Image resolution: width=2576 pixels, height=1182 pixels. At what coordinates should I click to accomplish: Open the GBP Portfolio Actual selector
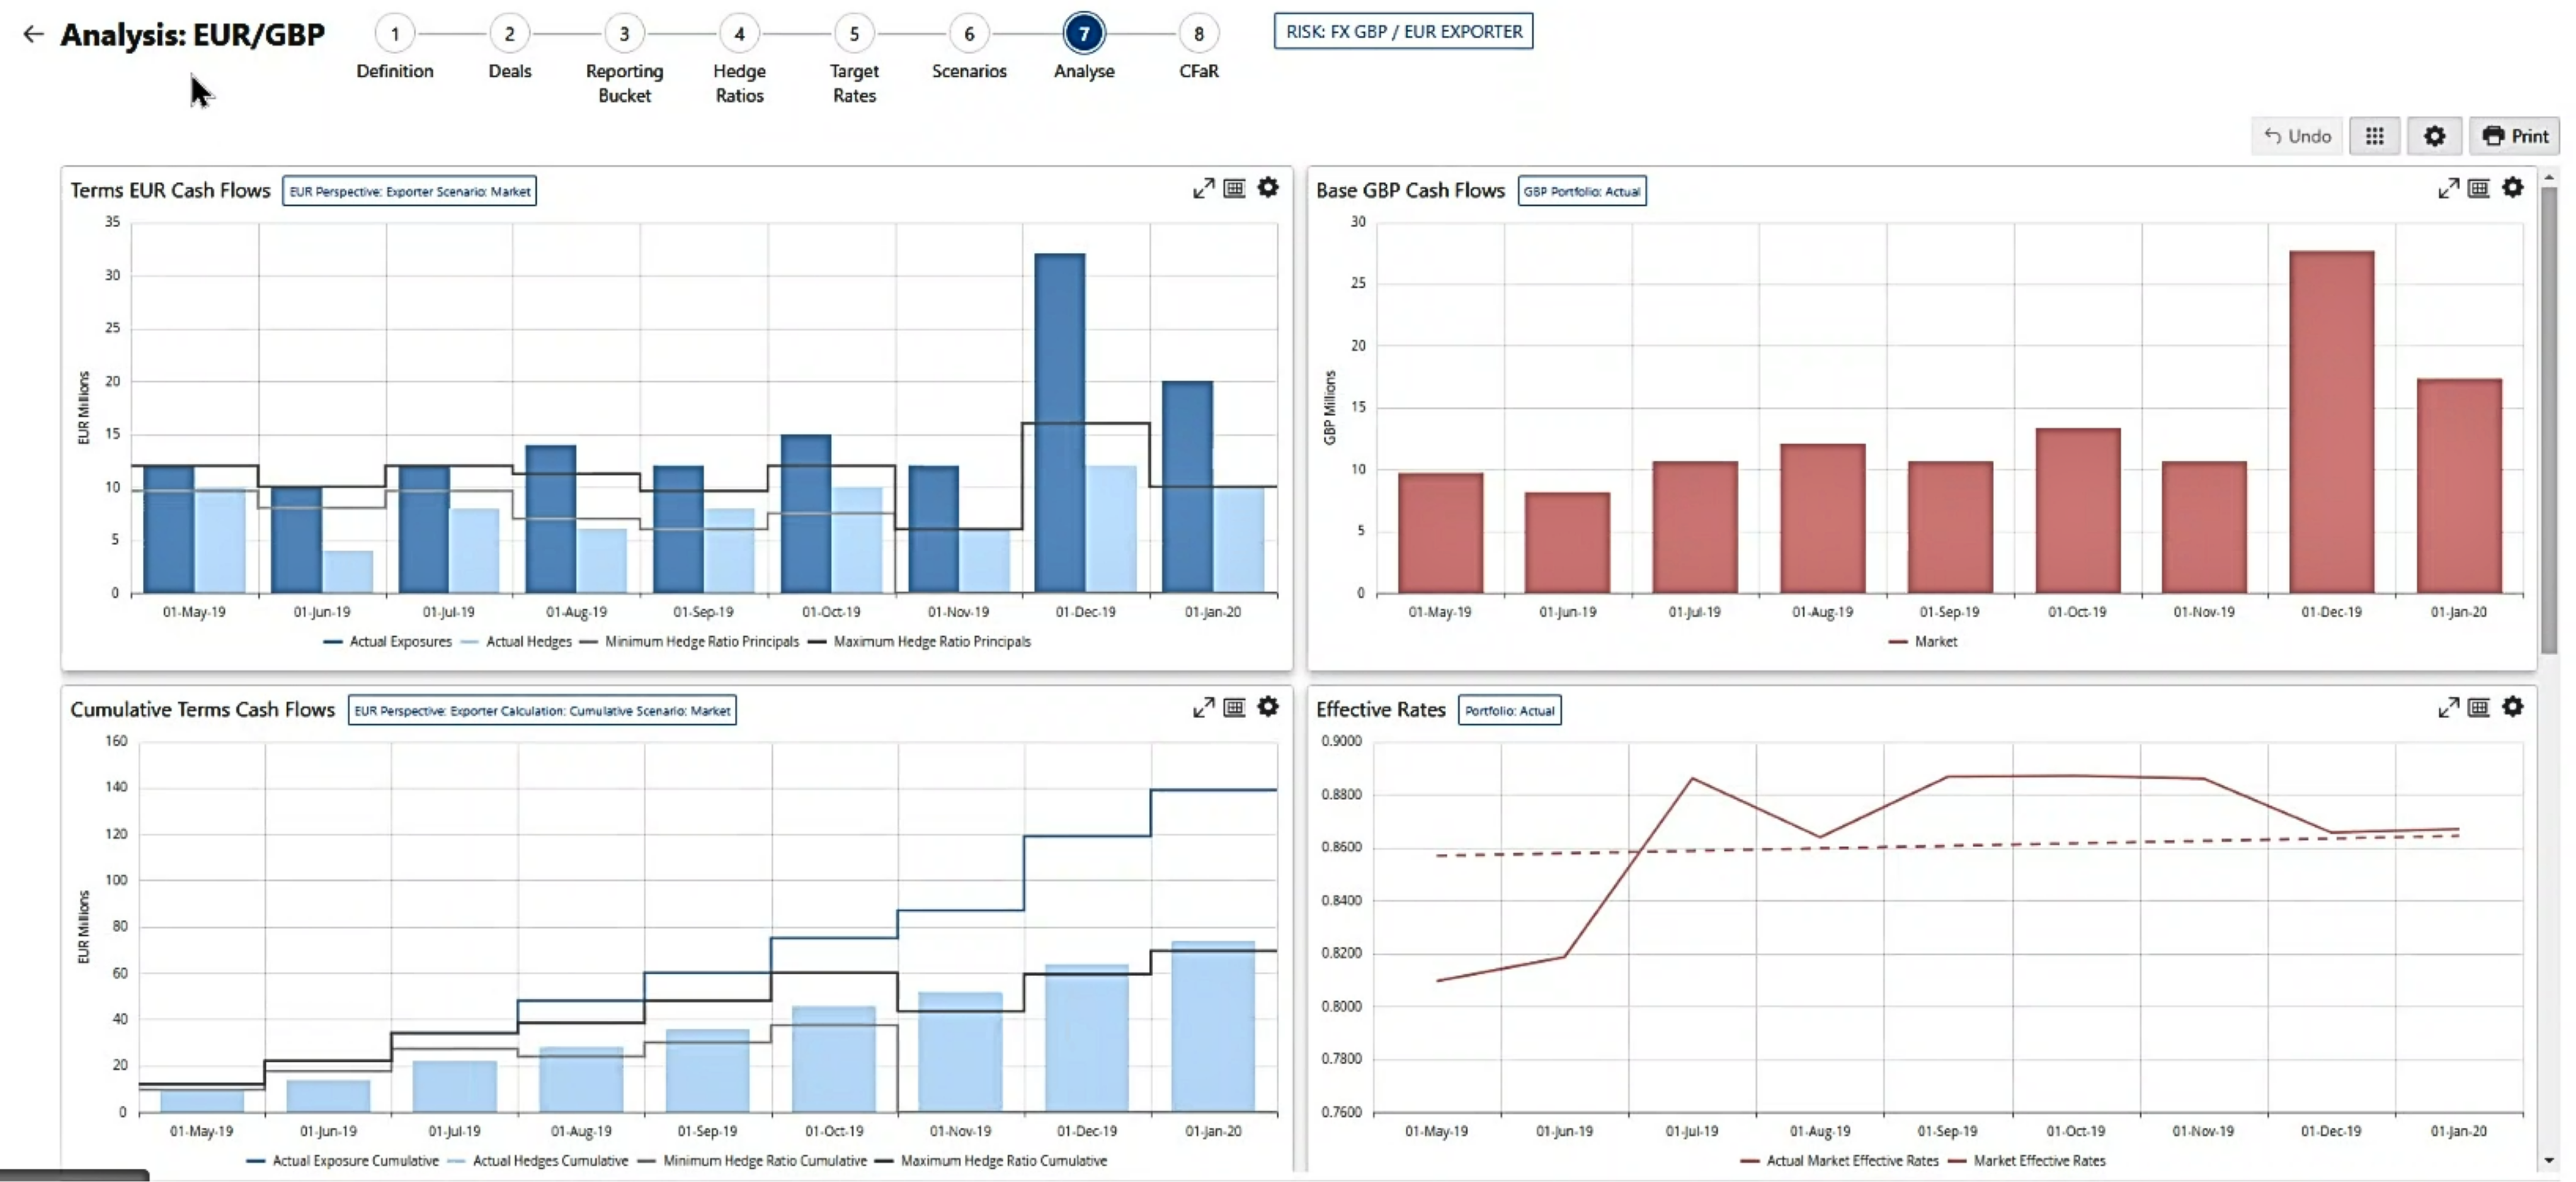[x=1581, y=191]
